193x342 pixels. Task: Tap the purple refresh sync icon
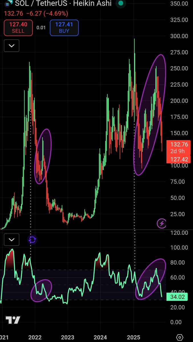[x=32, y=240]
